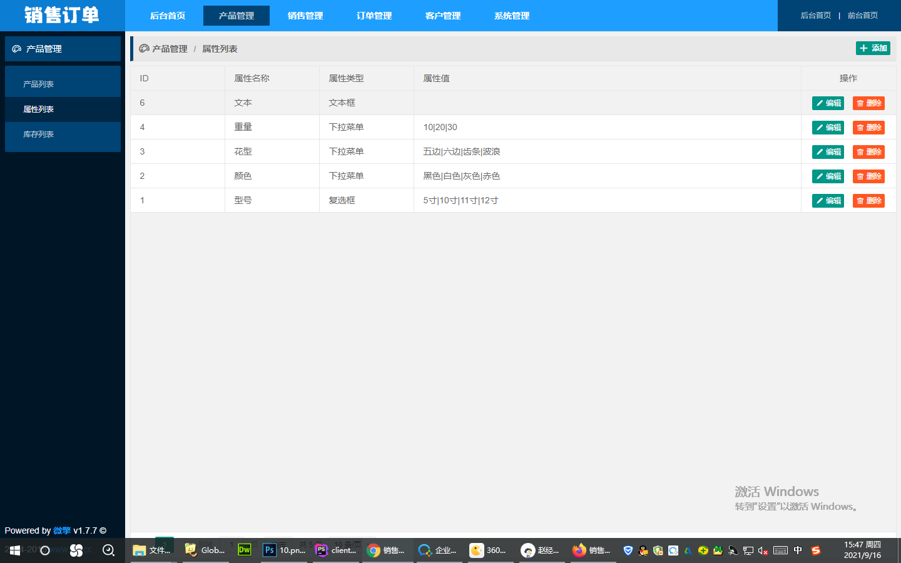Screen dimensions: 901x563
Task: Delete the 重量 attribute row
Action: (x=868, y=128)
